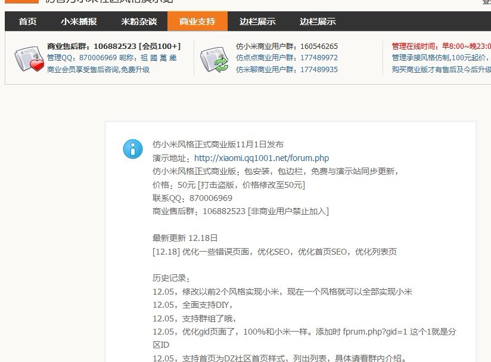Click 商业售后群 [非商业用户禁止加入] line
The height and width of the screenshot is (362, 491).
(241, 211)
